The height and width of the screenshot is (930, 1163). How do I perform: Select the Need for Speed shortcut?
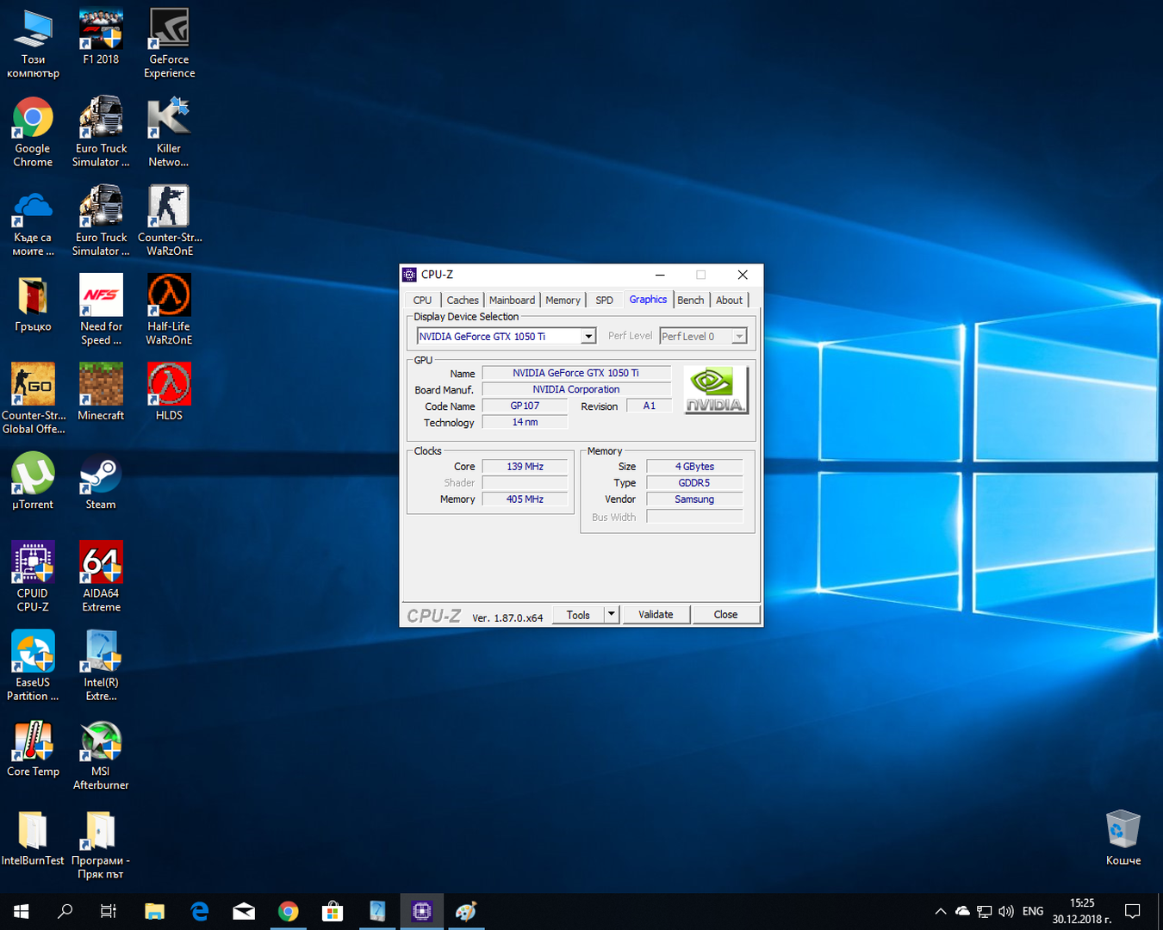click(101, 310)
